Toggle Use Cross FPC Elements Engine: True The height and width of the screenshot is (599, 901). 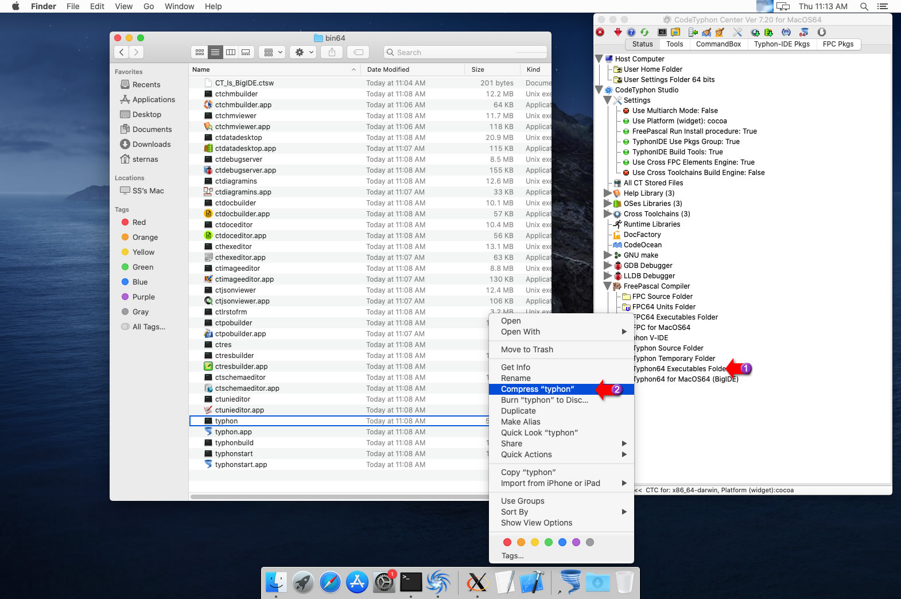[x=693, y=162]
